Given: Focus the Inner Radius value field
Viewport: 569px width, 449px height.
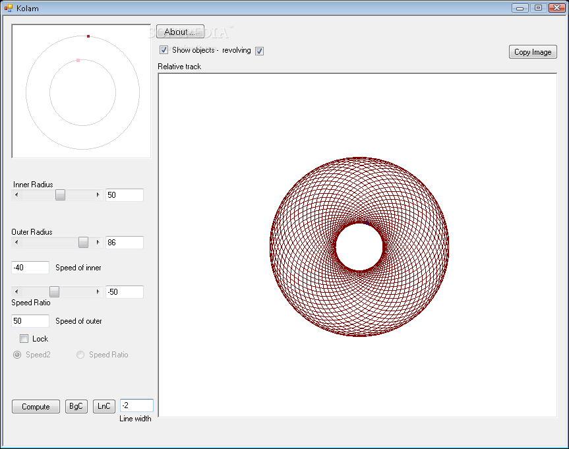Looking at the screenshot, I should click(125, 195).
